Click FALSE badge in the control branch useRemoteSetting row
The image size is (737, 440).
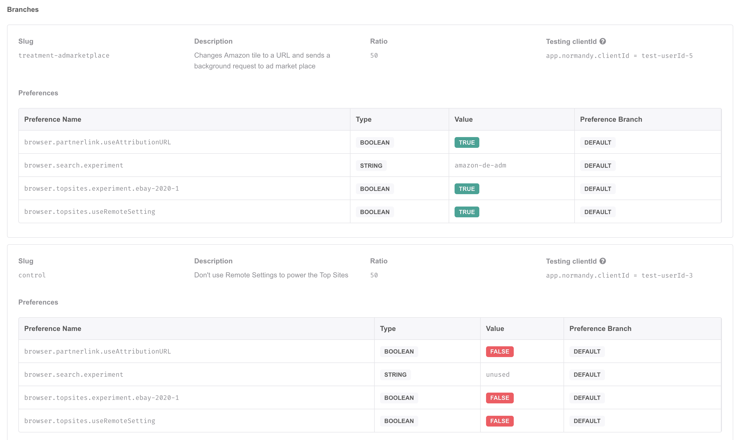click(499, 421)
